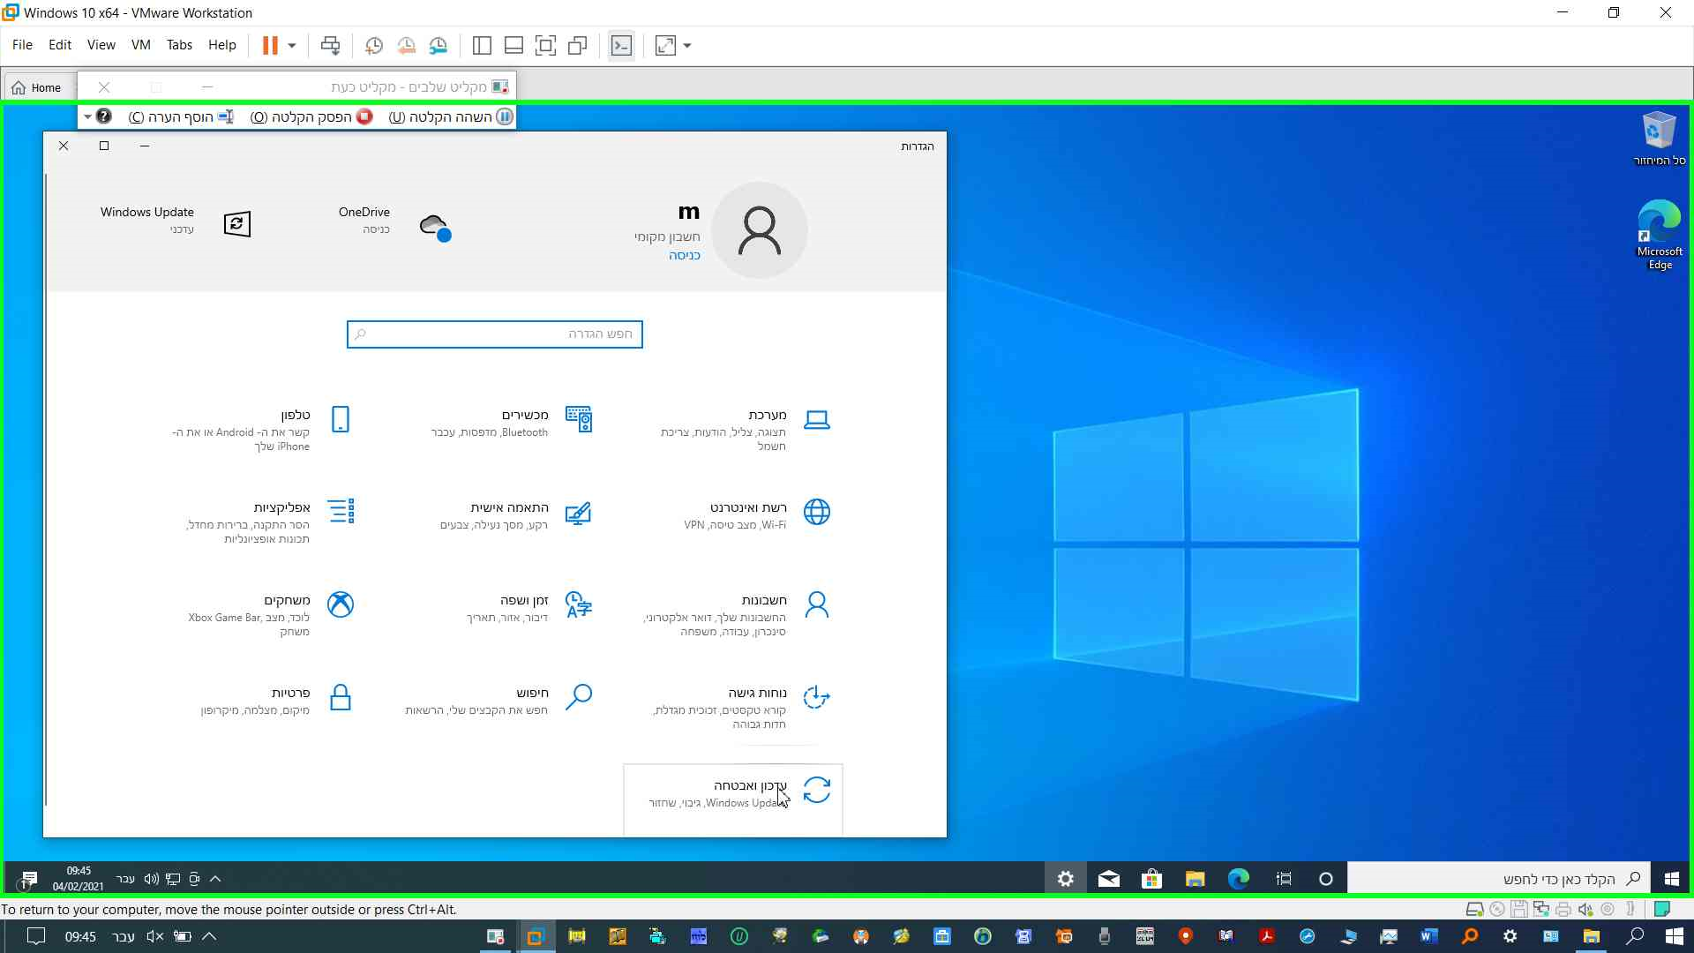
Task: Click the account sign-in link
Action: click(684, 255)
